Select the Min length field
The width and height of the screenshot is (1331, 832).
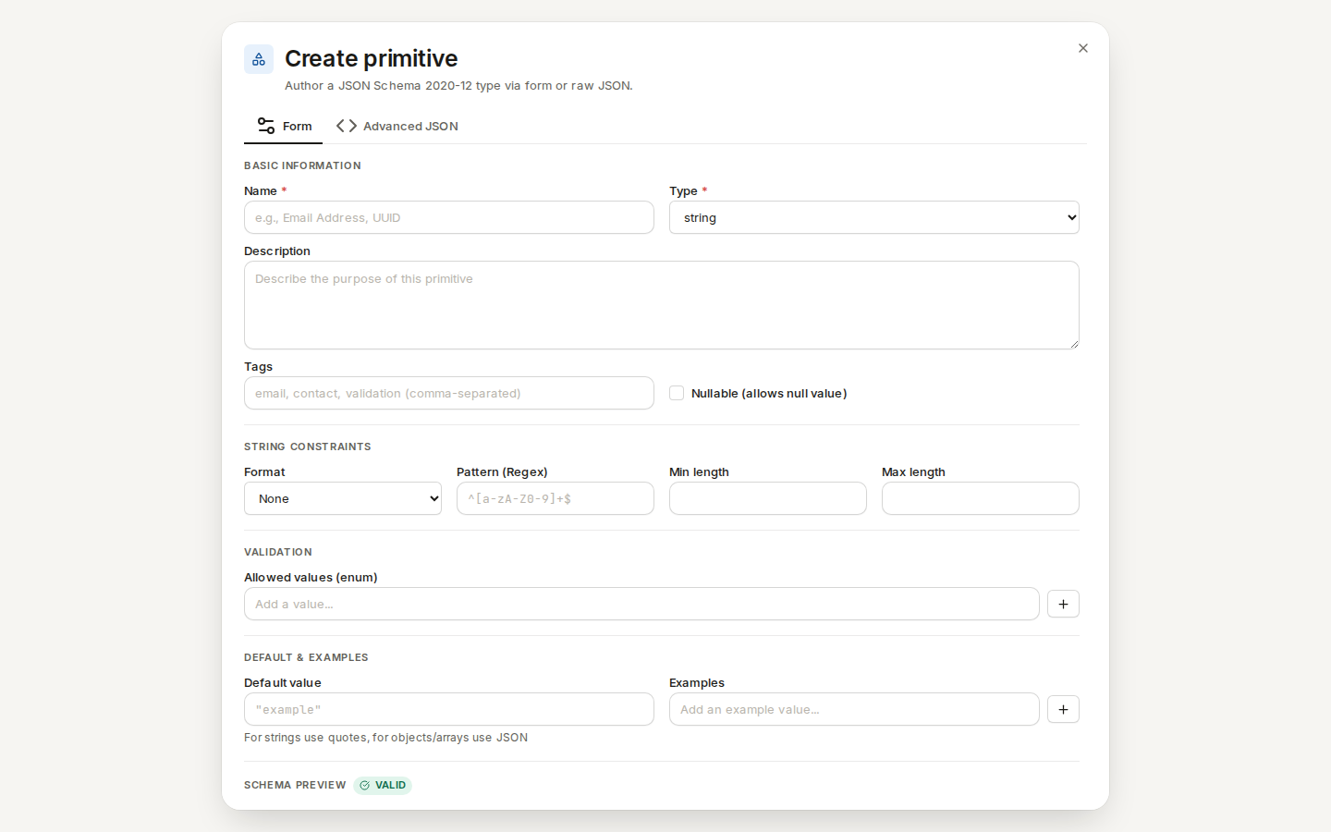point(768,498)
